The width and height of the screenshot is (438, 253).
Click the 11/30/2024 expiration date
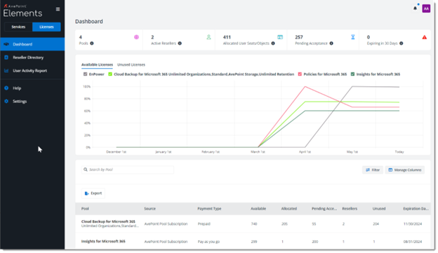pos(413,224)
